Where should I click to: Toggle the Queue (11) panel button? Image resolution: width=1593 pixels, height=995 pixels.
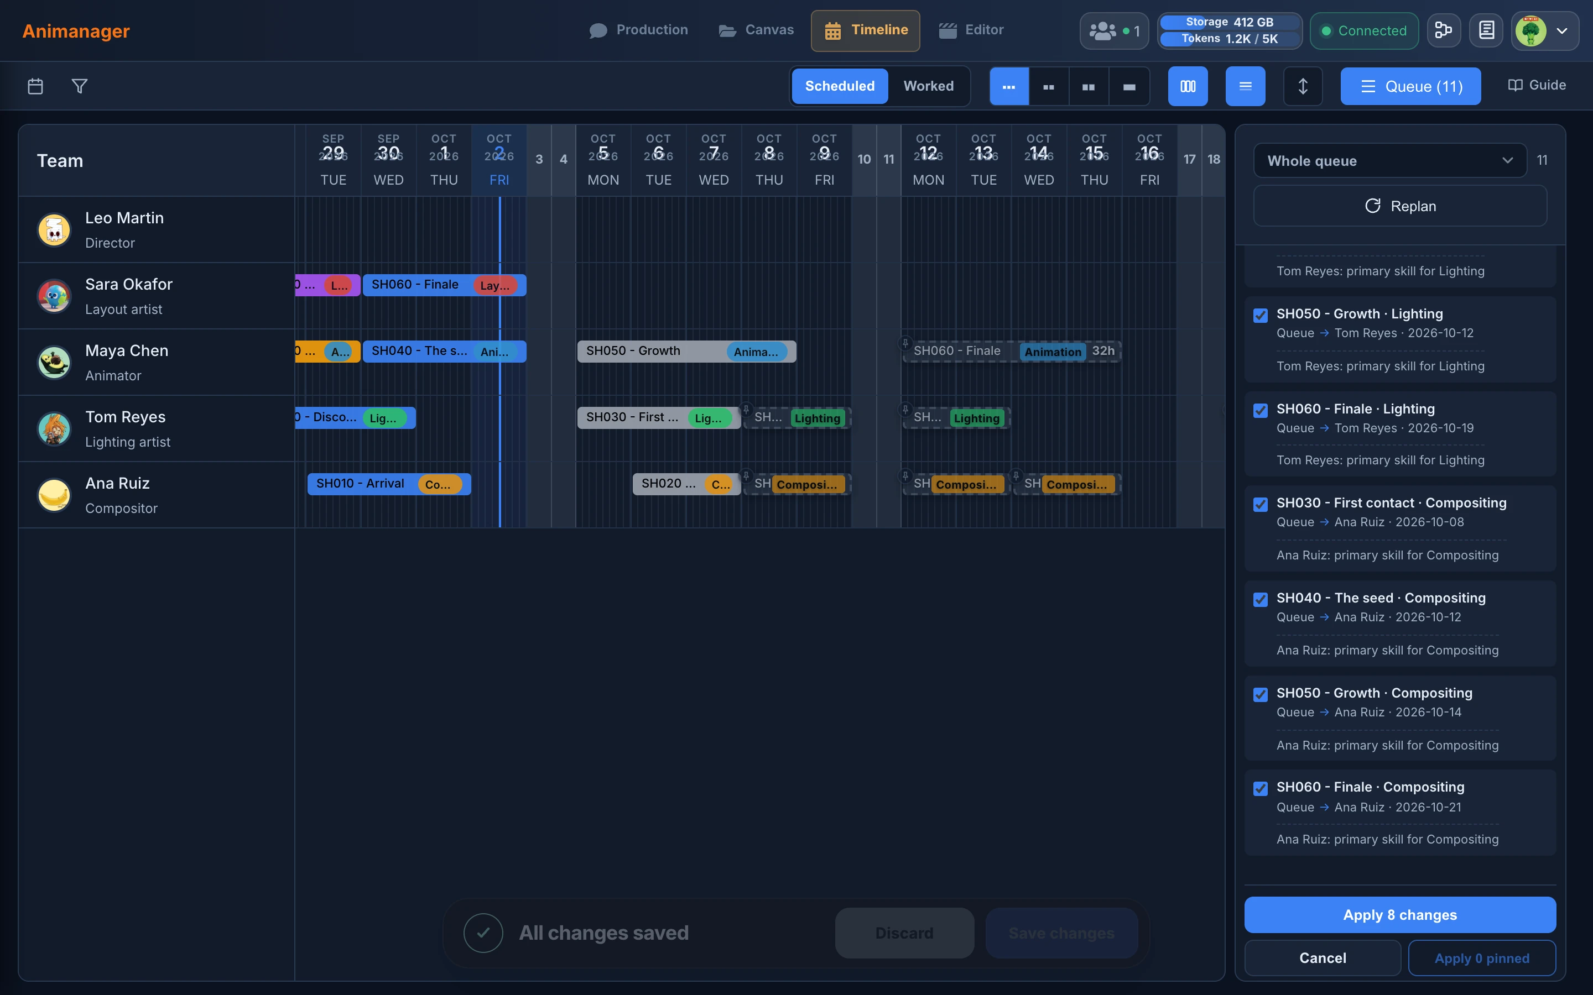tap(1410, 86)
